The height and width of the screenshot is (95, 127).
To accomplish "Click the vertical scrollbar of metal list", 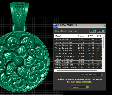I will point(104,42).
